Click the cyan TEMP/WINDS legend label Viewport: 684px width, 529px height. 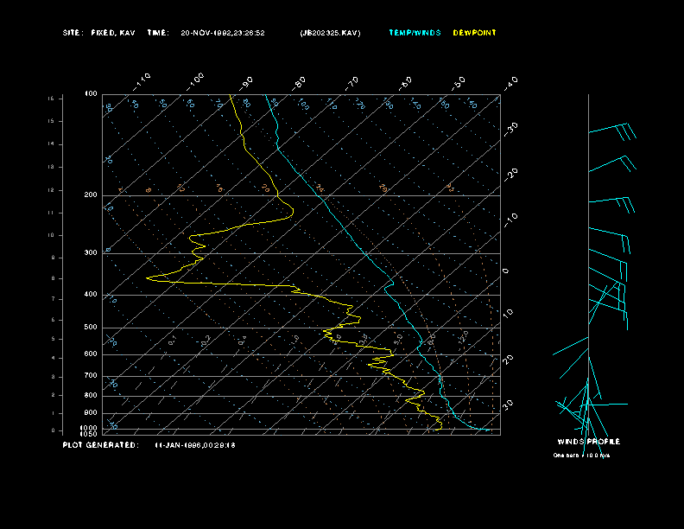point(415,33)
